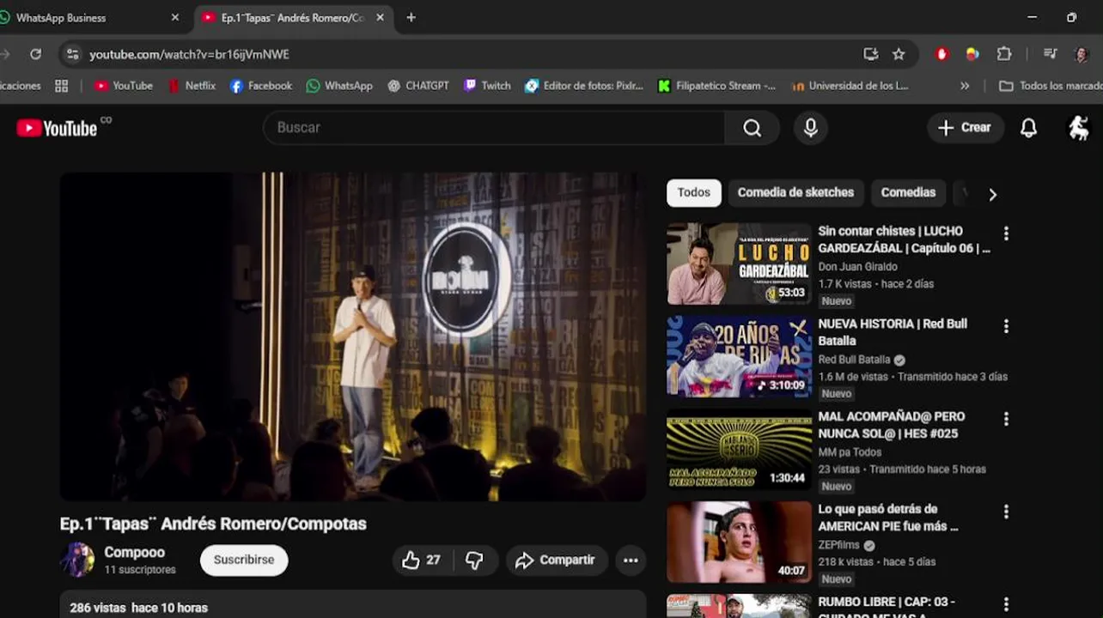
Task: Bookmark this page with star icon
Action: [899, 54]
